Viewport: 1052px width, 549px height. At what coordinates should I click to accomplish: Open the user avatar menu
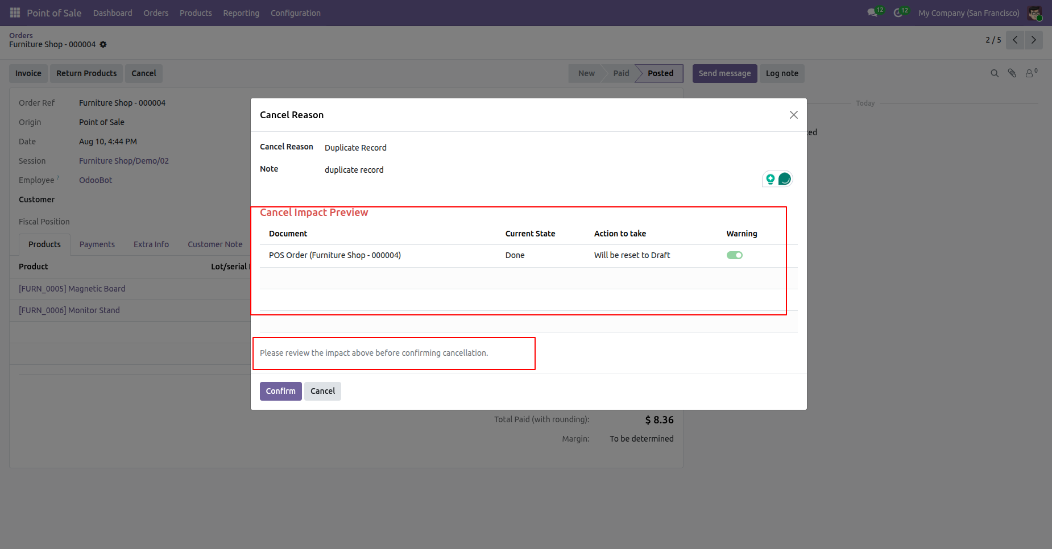tap(1034, 13)
